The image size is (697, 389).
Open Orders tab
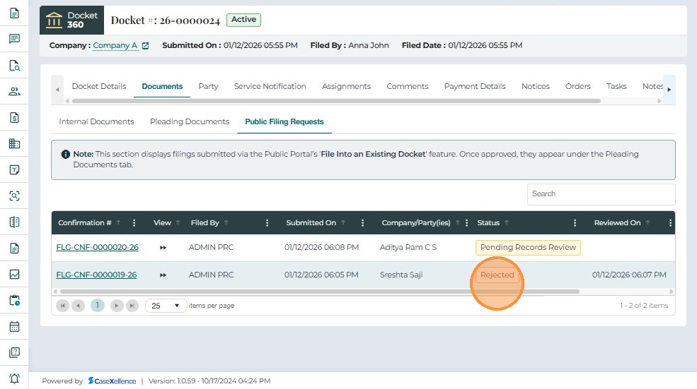578,87
